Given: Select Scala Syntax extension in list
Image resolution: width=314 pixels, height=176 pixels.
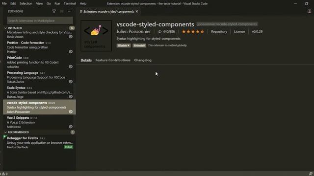Looking at the screenshot, I should 39,92.
